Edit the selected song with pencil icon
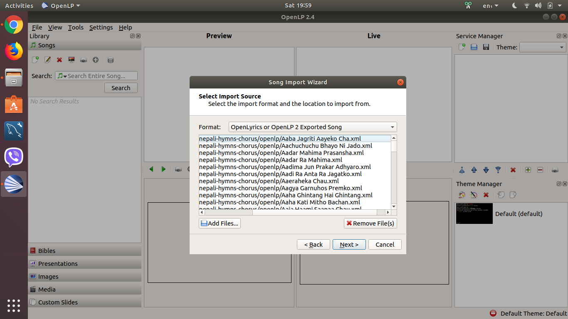568x319 pixels. click(x=47, y=60)
